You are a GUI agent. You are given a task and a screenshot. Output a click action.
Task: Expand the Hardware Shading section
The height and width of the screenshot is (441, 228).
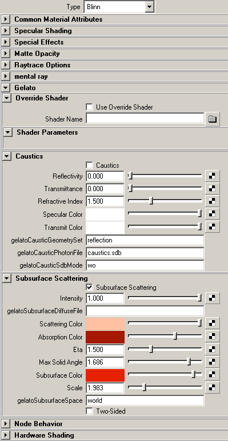(x=5, y=435)
